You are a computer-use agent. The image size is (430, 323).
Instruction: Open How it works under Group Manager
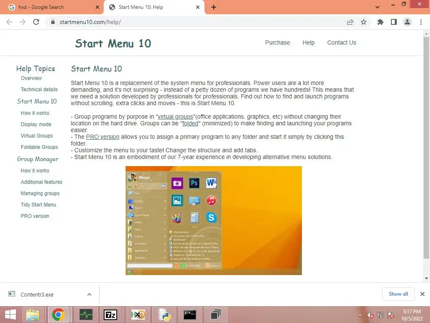[35, 171]
